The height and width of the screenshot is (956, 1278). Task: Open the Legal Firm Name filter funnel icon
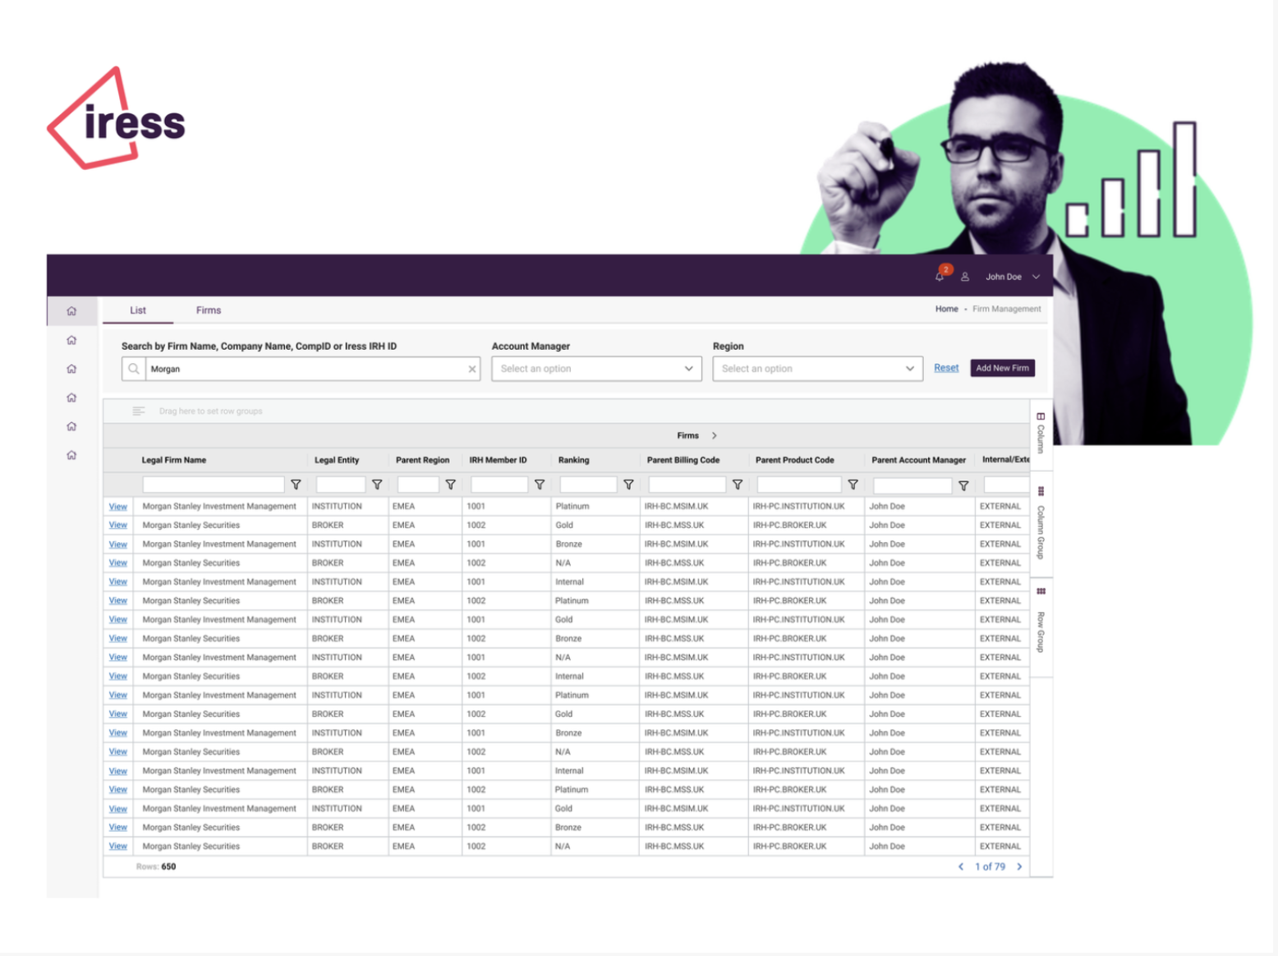pyautogui.click(x=297, y=485)
